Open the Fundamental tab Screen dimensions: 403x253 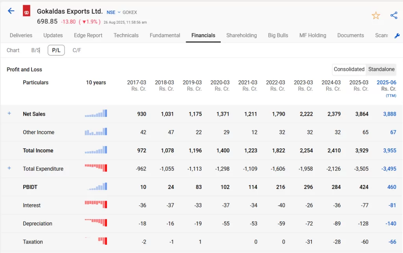click(165, 35)
